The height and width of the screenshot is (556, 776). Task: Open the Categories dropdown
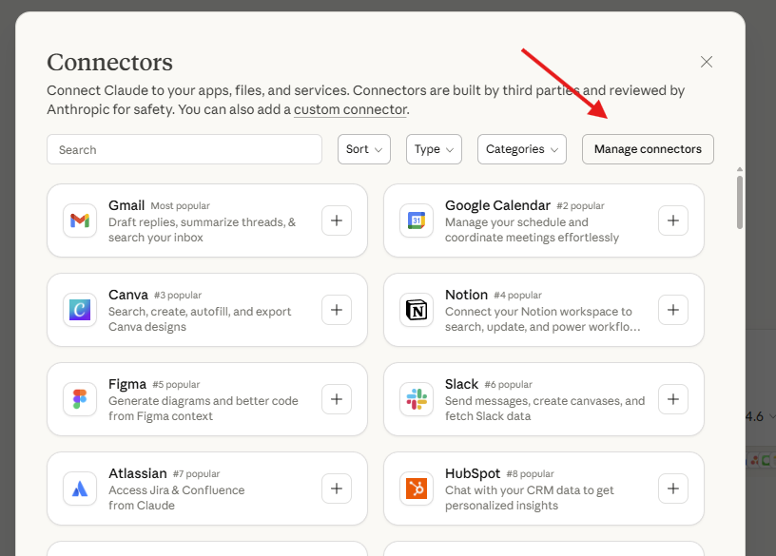tap(521, 149)
